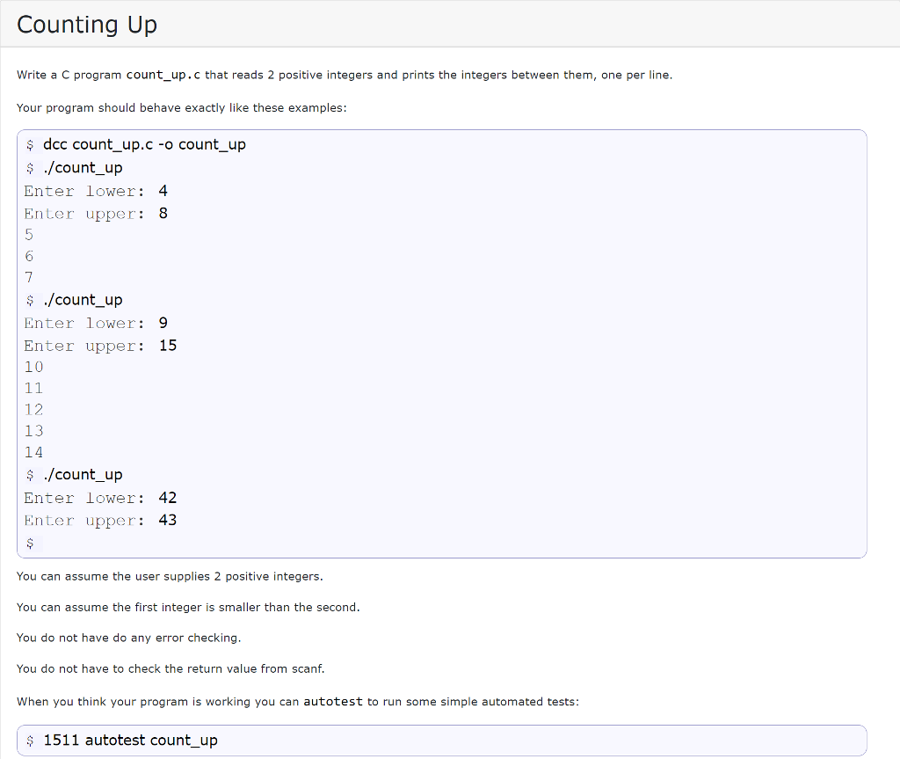Select 'You can assume the first integer is smaller' sentence

[188, 608]
